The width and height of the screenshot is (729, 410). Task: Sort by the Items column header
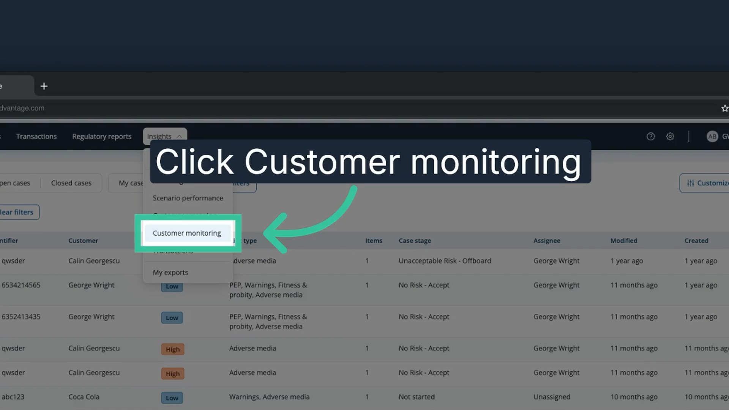coord(374,241)
